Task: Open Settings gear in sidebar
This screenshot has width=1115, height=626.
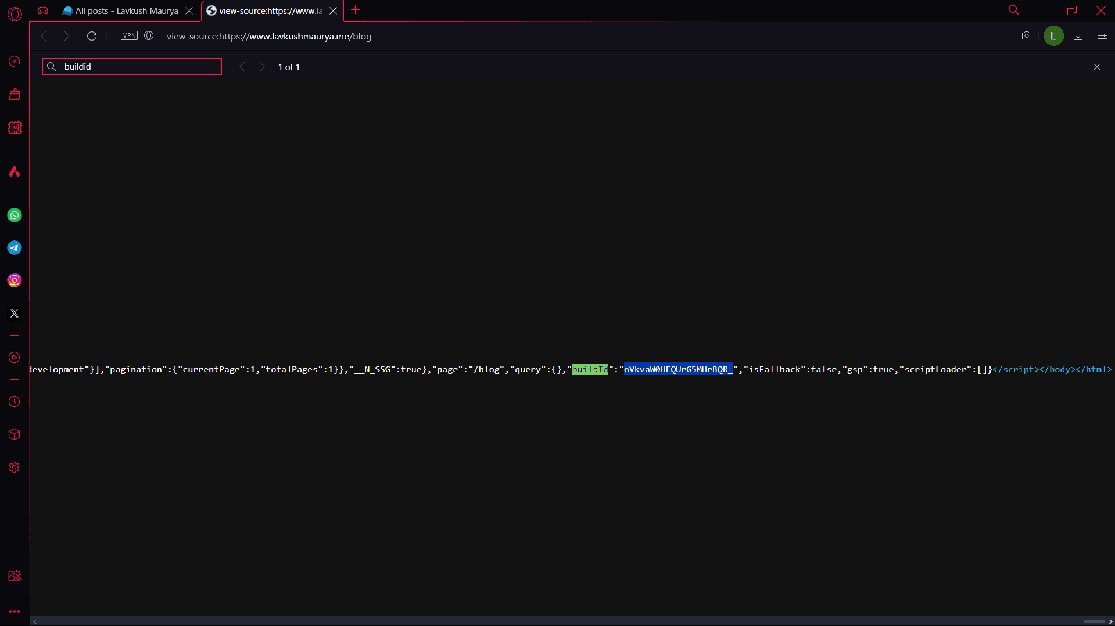Action: click(15, 467)
